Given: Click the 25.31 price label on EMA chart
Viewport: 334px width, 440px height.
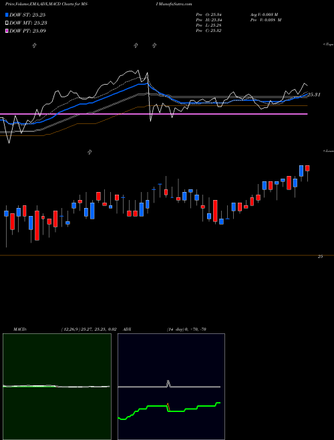Looking at the screenshot, I should point(314,95).
